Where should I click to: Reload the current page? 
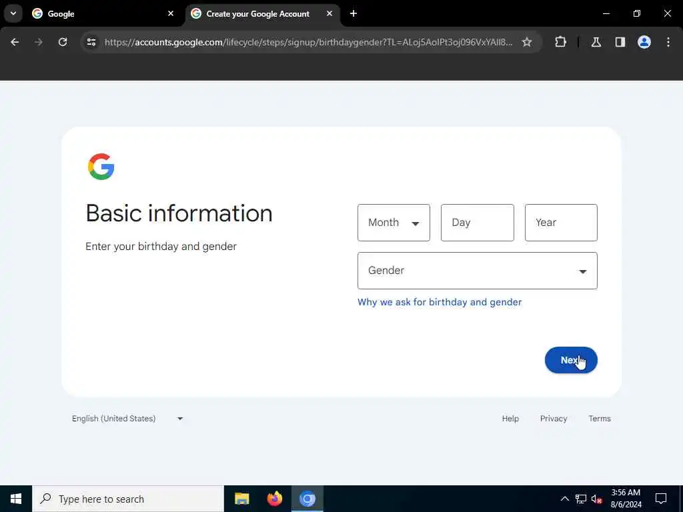pyautogui.click(x=63, y=42)
